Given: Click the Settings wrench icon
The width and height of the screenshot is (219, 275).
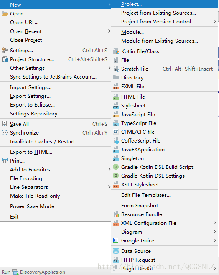Looking at the screenshot, I should tap(5, 51).
